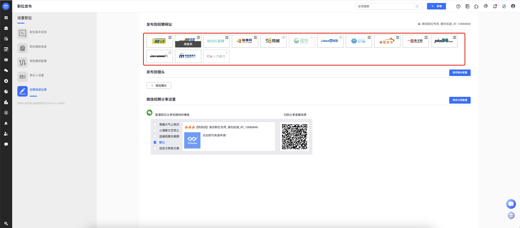This screenshot has height=228, width=520.
Task: Open the 实习僧 card menu icon
Action: point(369,37)
